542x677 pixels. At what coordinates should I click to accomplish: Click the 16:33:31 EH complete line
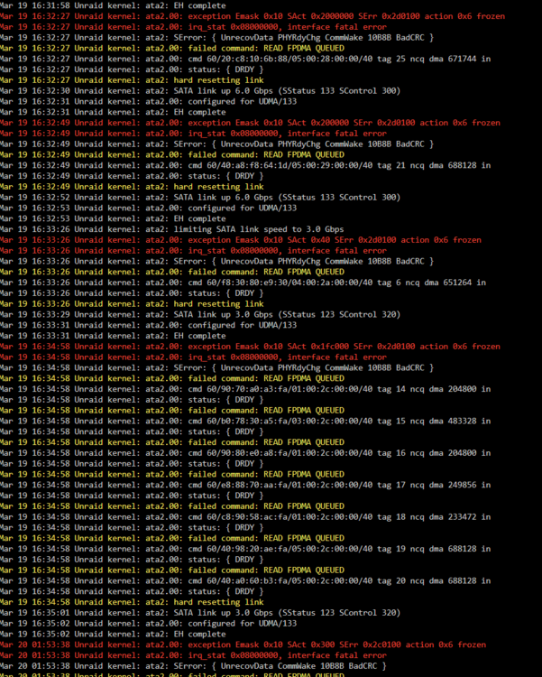point(113,336)
